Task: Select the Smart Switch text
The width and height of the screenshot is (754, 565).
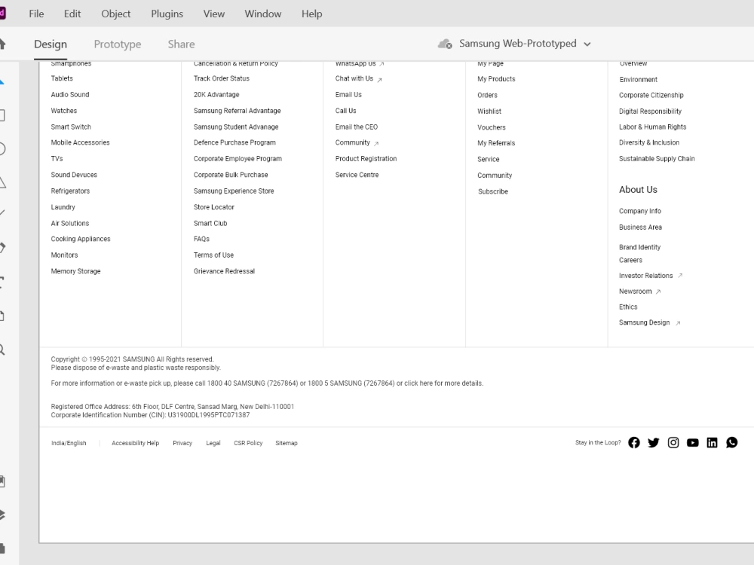Action: [71, 127]
